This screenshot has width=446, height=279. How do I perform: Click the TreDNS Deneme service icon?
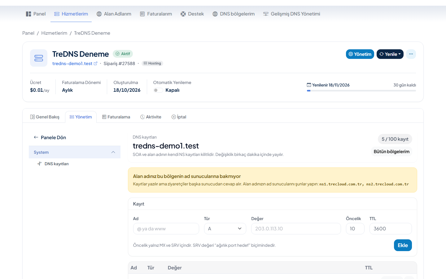(x=39, y=58)
